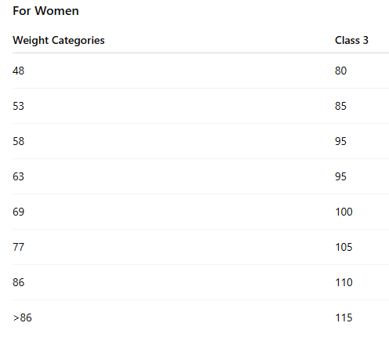The width and height of the screenshot is (389, 341).
Task: Select weight category 63 cell
Action: (18, 176)
